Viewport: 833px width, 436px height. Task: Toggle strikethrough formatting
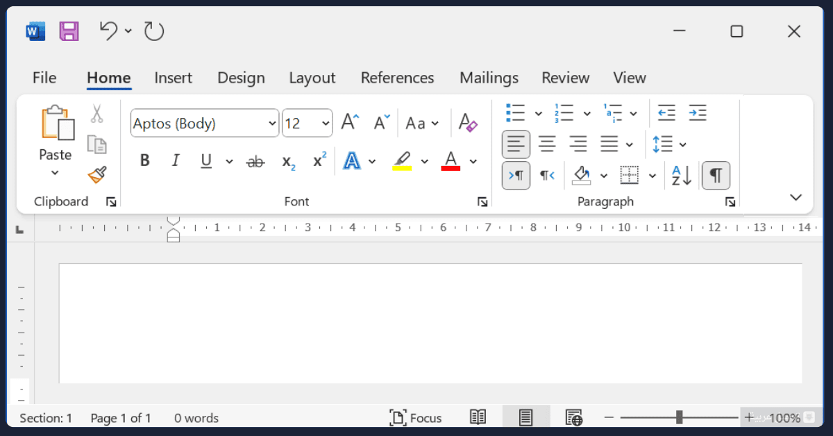[255, 162]
